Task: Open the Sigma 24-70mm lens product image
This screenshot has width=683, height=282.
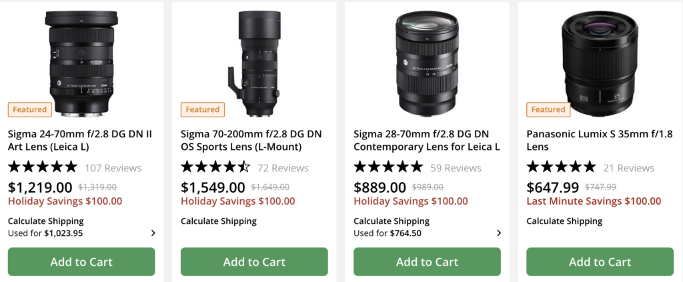Action: click(x=81, y=61)
